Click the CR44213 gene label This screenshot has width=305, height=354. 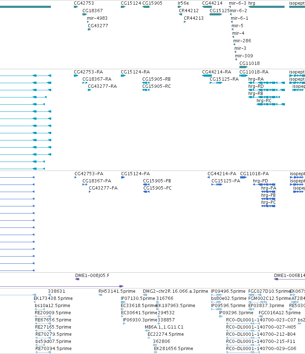click(x=194, y=18)
